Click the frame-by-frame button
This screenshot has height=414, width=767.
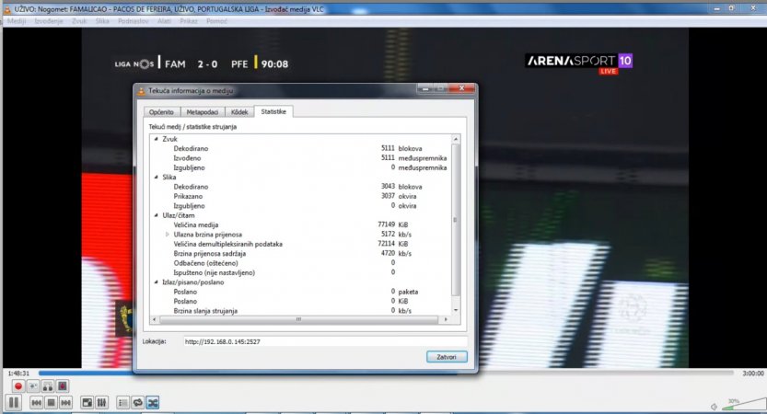[63, 386]
